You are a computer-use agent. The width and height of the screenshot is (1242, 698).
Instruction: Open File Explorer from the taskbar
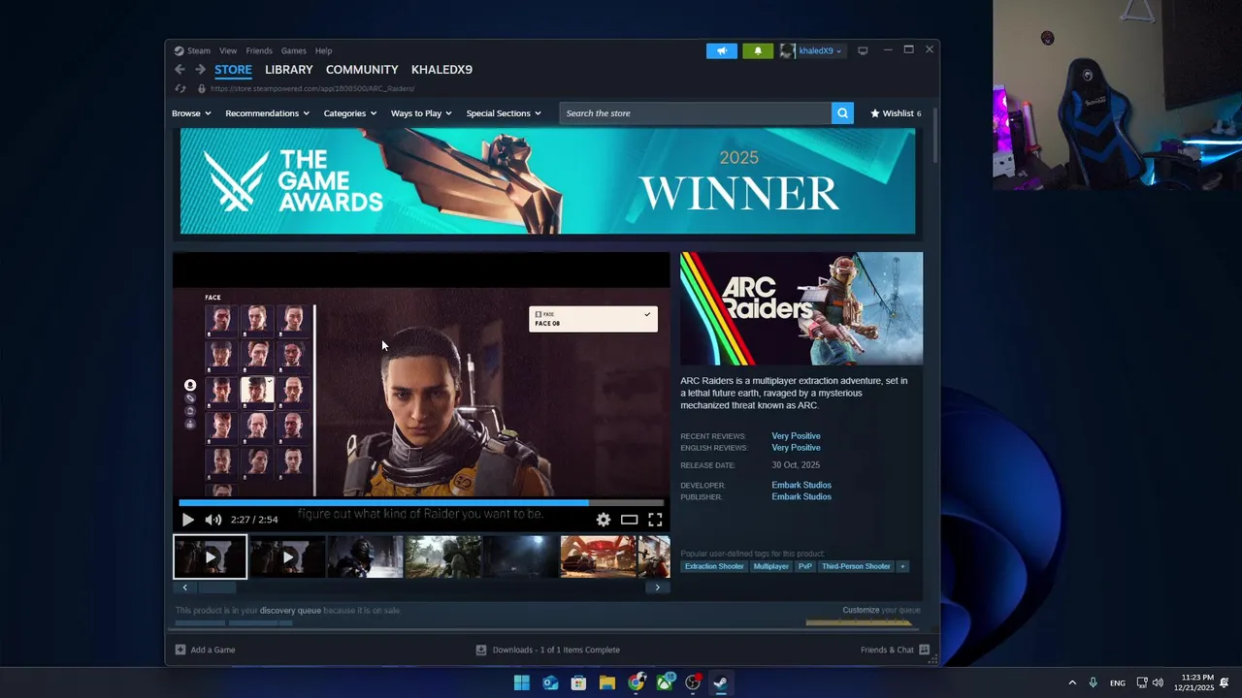click(607, 682)
